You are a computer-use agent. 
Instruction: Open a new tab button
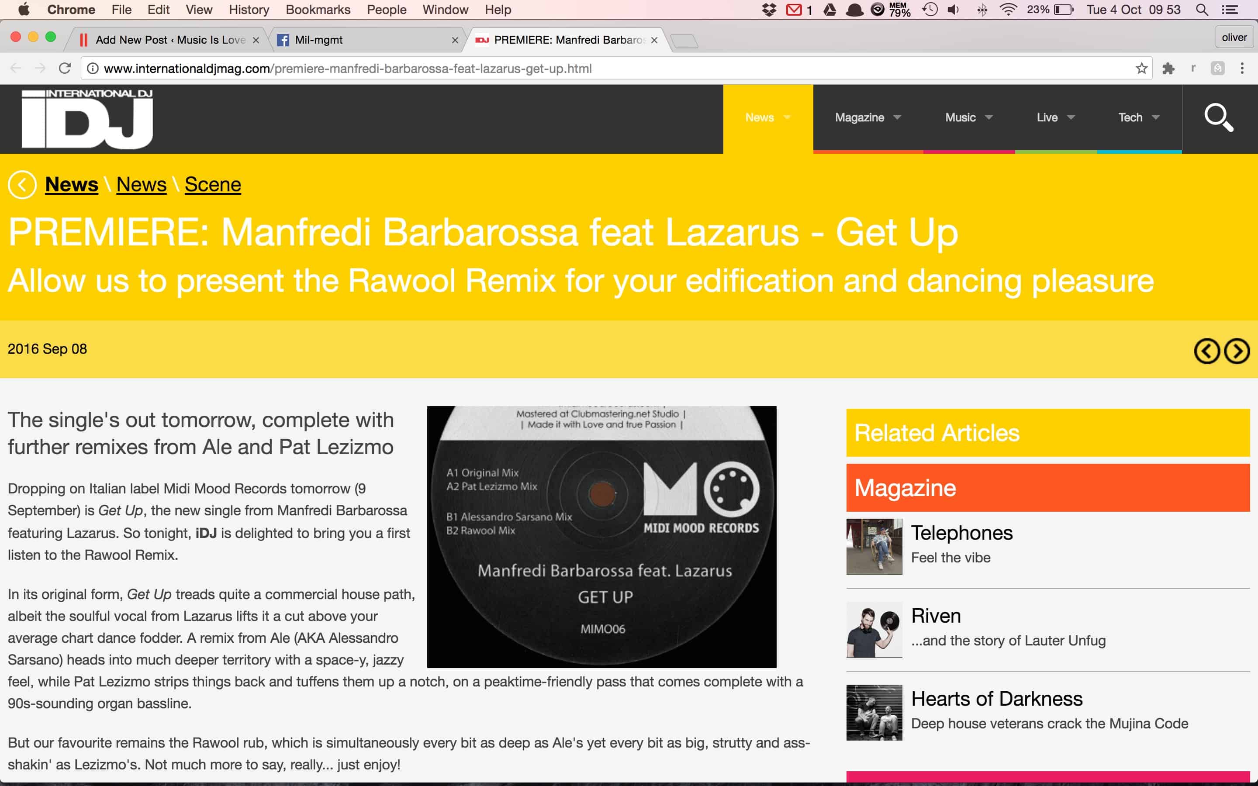[684, 41]
